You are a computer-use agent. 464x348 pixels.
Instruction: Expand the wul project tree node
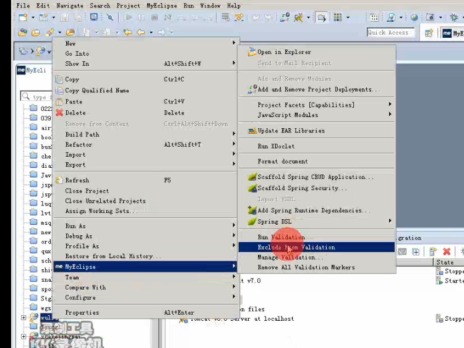pyautogui.click(x=24, y=318)
